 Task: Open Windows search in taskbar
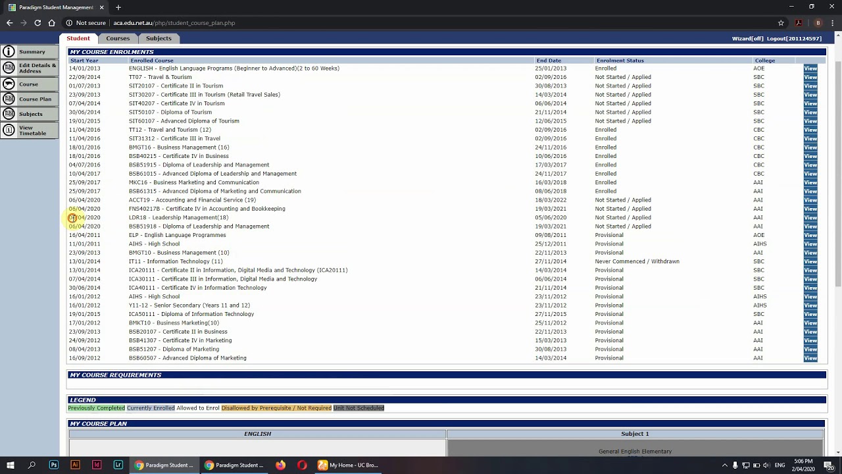[x=32, y=465]
